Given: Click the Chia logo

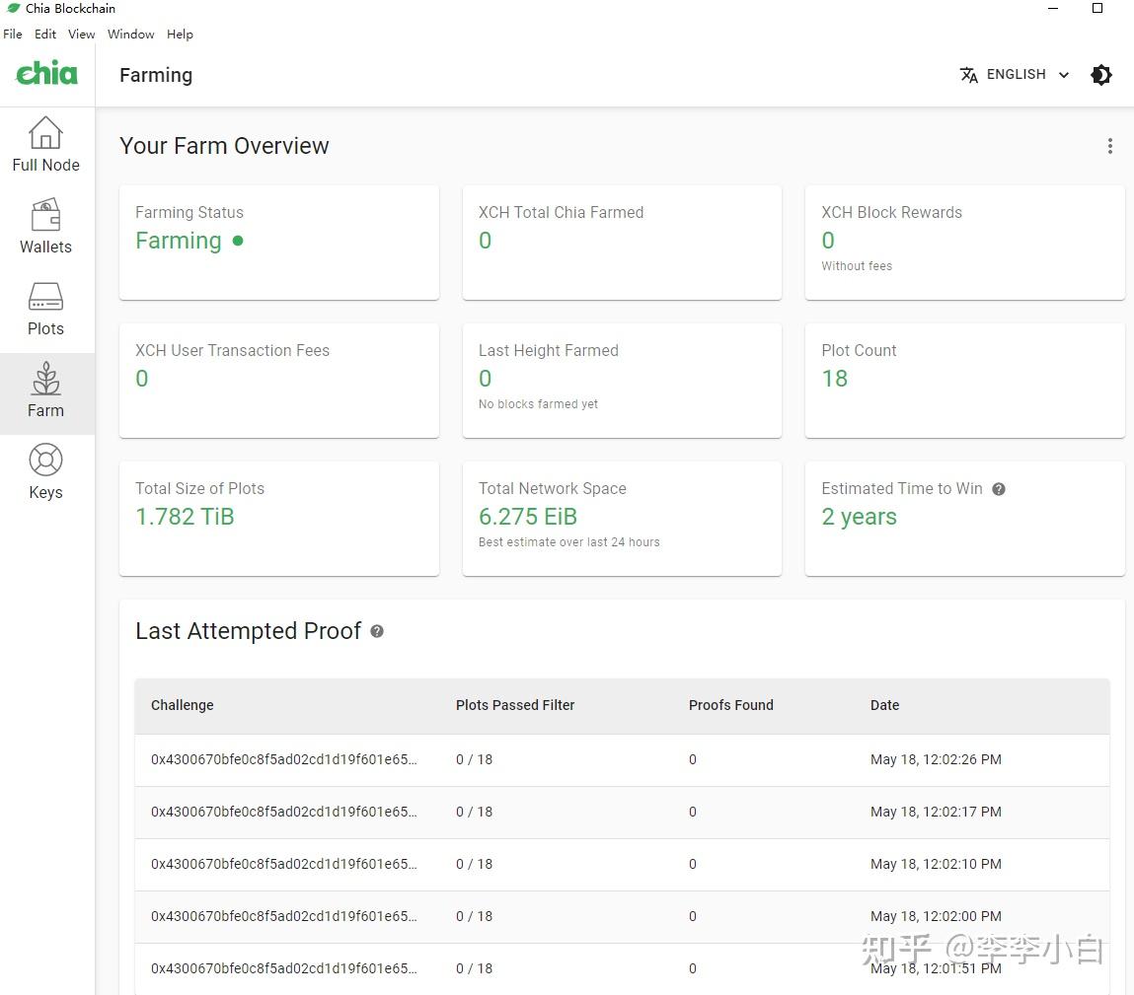Looking at the screenshot, I should [46, 74].
